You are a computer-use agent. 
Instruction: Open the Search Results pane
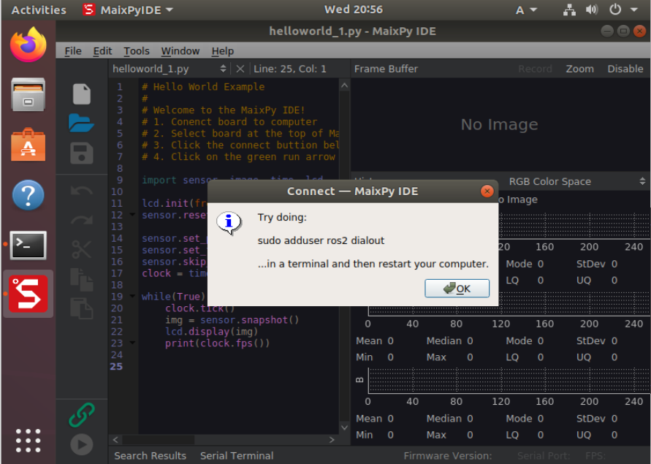(x=150, y=456)
